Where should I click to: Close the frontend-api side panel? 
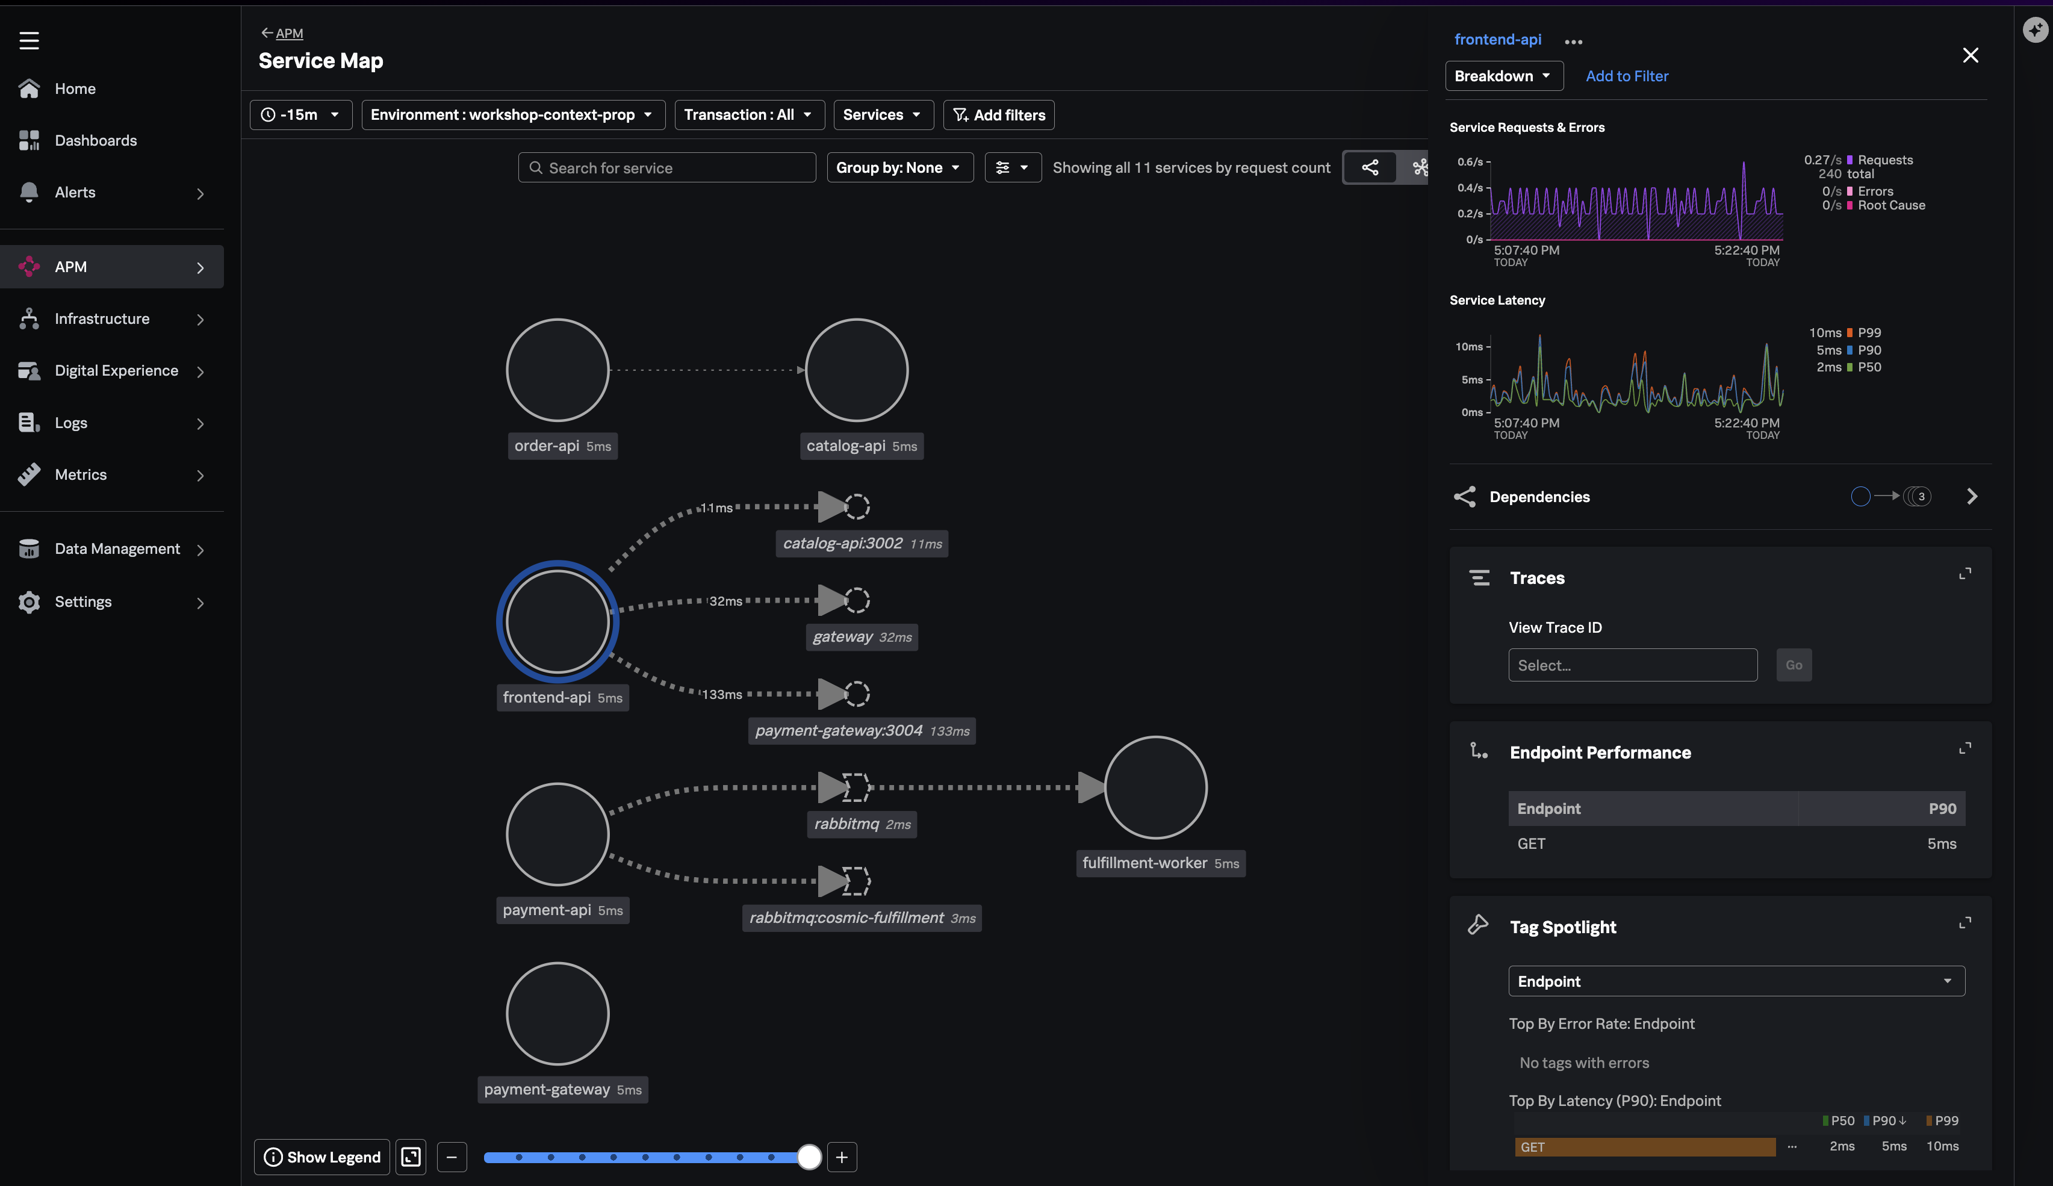tap(1971, 55)
